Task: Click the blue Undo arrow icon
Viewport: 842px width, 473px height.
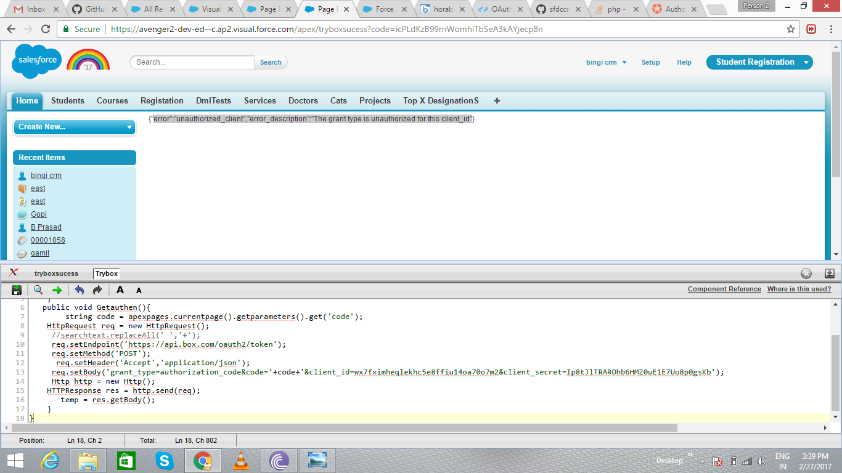Action: point(79,290)
